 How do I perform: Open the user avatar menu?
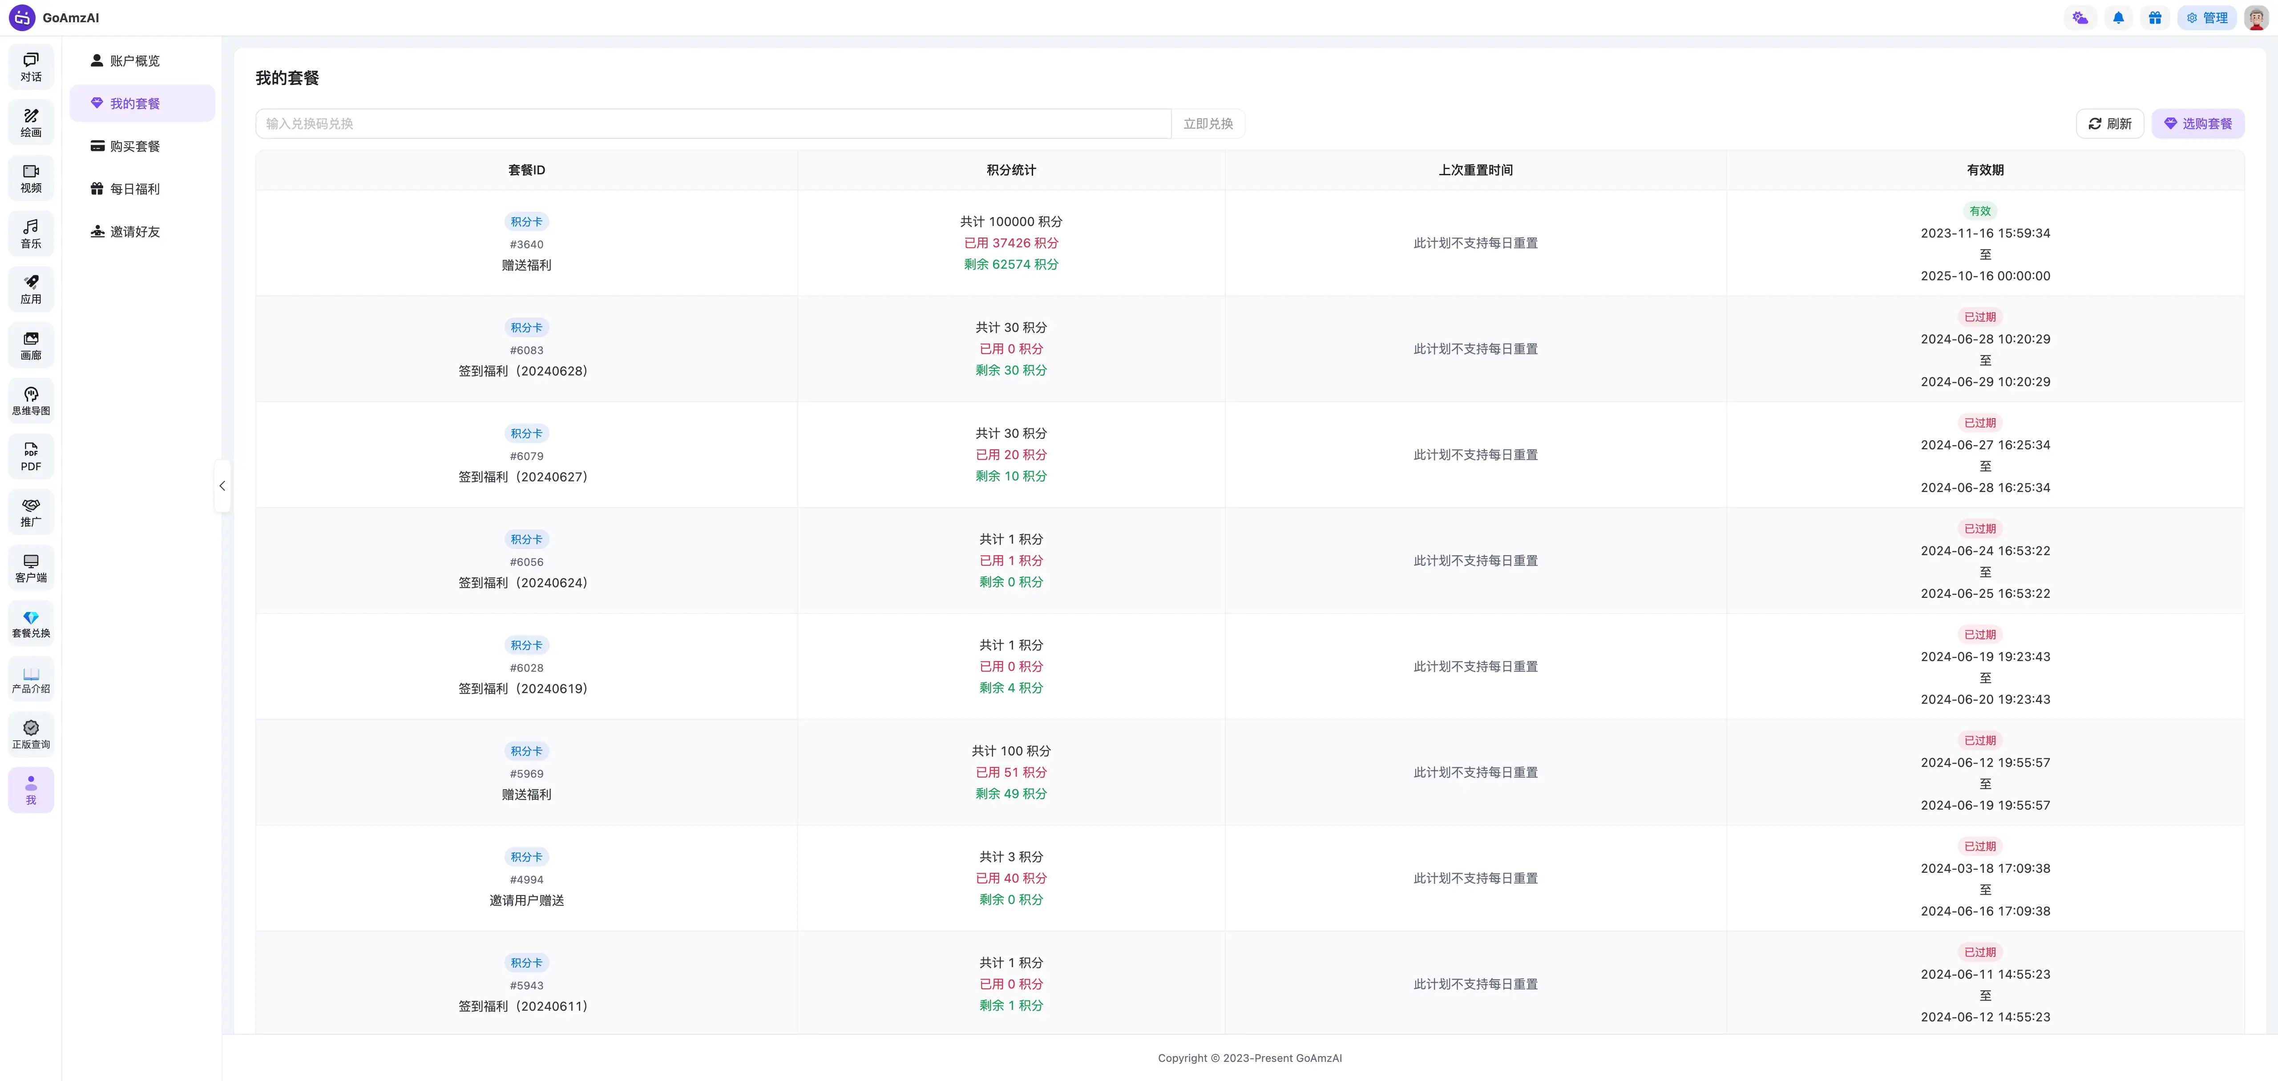pyautogui.click(x=2256, y=18)
